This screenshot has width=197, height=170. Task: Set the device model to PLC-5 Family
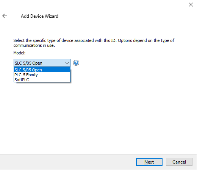pyautogui.click(x=42, y=75)
